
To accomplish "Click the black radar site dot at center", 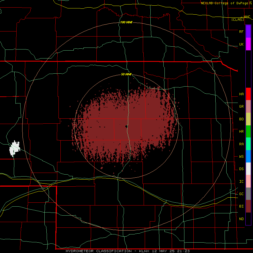I will (126, 126).
